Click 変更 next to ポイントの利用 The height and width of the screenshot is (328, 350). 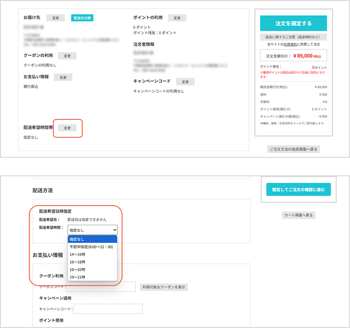pos(177,17)
